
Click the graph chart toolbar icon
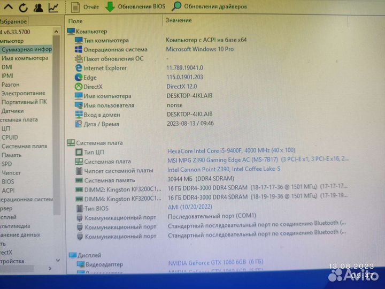point(53,7)
